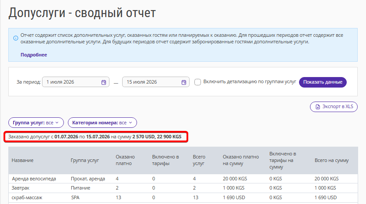Click the page title 'Допуслуги - сводный отчет'
The image size is (366, 204).
point(82,13)
